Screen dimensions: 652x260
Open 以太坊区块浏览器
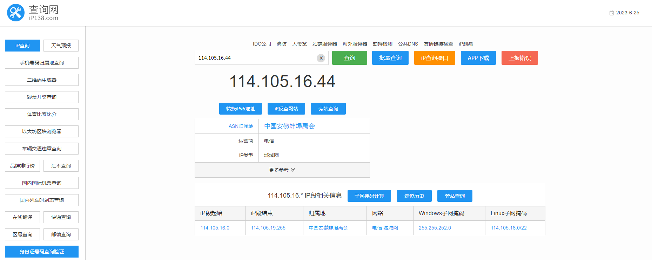coord(42,131)
